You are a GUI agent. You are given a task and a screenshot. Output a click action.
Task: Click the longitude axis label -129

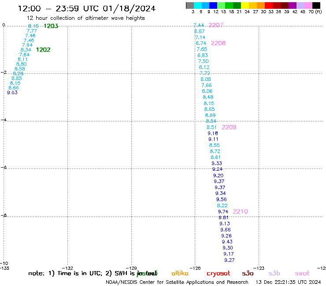131,268
